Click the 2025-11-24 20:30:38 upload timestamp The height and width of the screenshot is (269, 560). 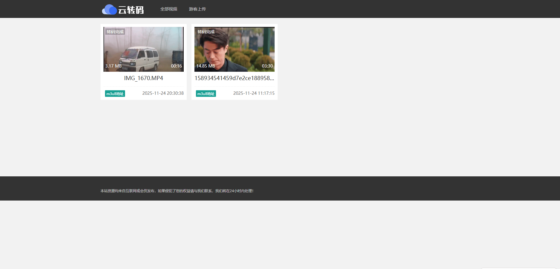pyautogui.click(x=163, y=93)
